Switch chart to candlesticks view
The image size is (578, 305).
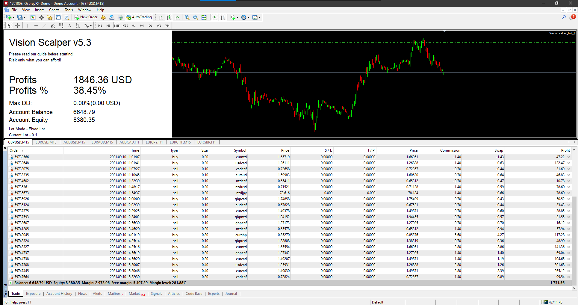click(169, 17)
